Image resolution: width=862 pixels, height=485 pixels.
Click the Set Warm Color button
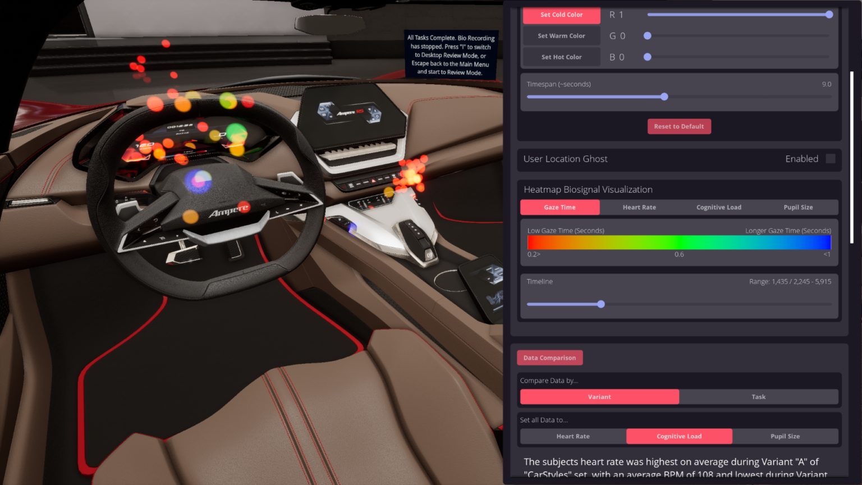coord(561,35)
